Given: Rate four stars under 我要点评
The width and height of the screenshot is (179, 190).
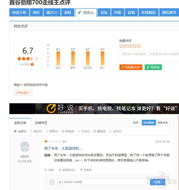Looking at the screenshot, I should click(135, 46).
